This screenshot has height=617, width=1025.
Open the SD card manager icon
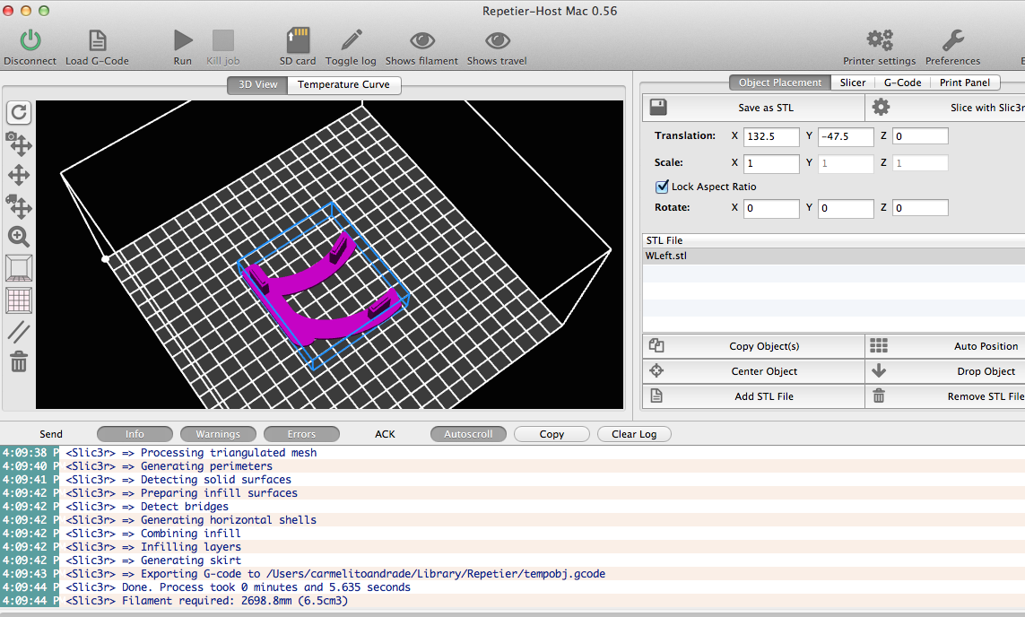tap(298, 40)
